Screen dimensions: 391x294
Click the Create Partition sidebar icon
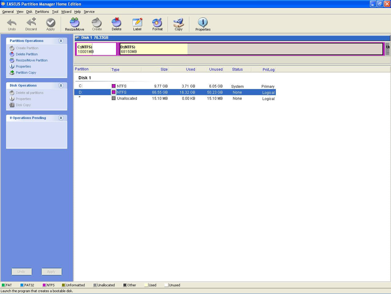(x=12, y=48)
